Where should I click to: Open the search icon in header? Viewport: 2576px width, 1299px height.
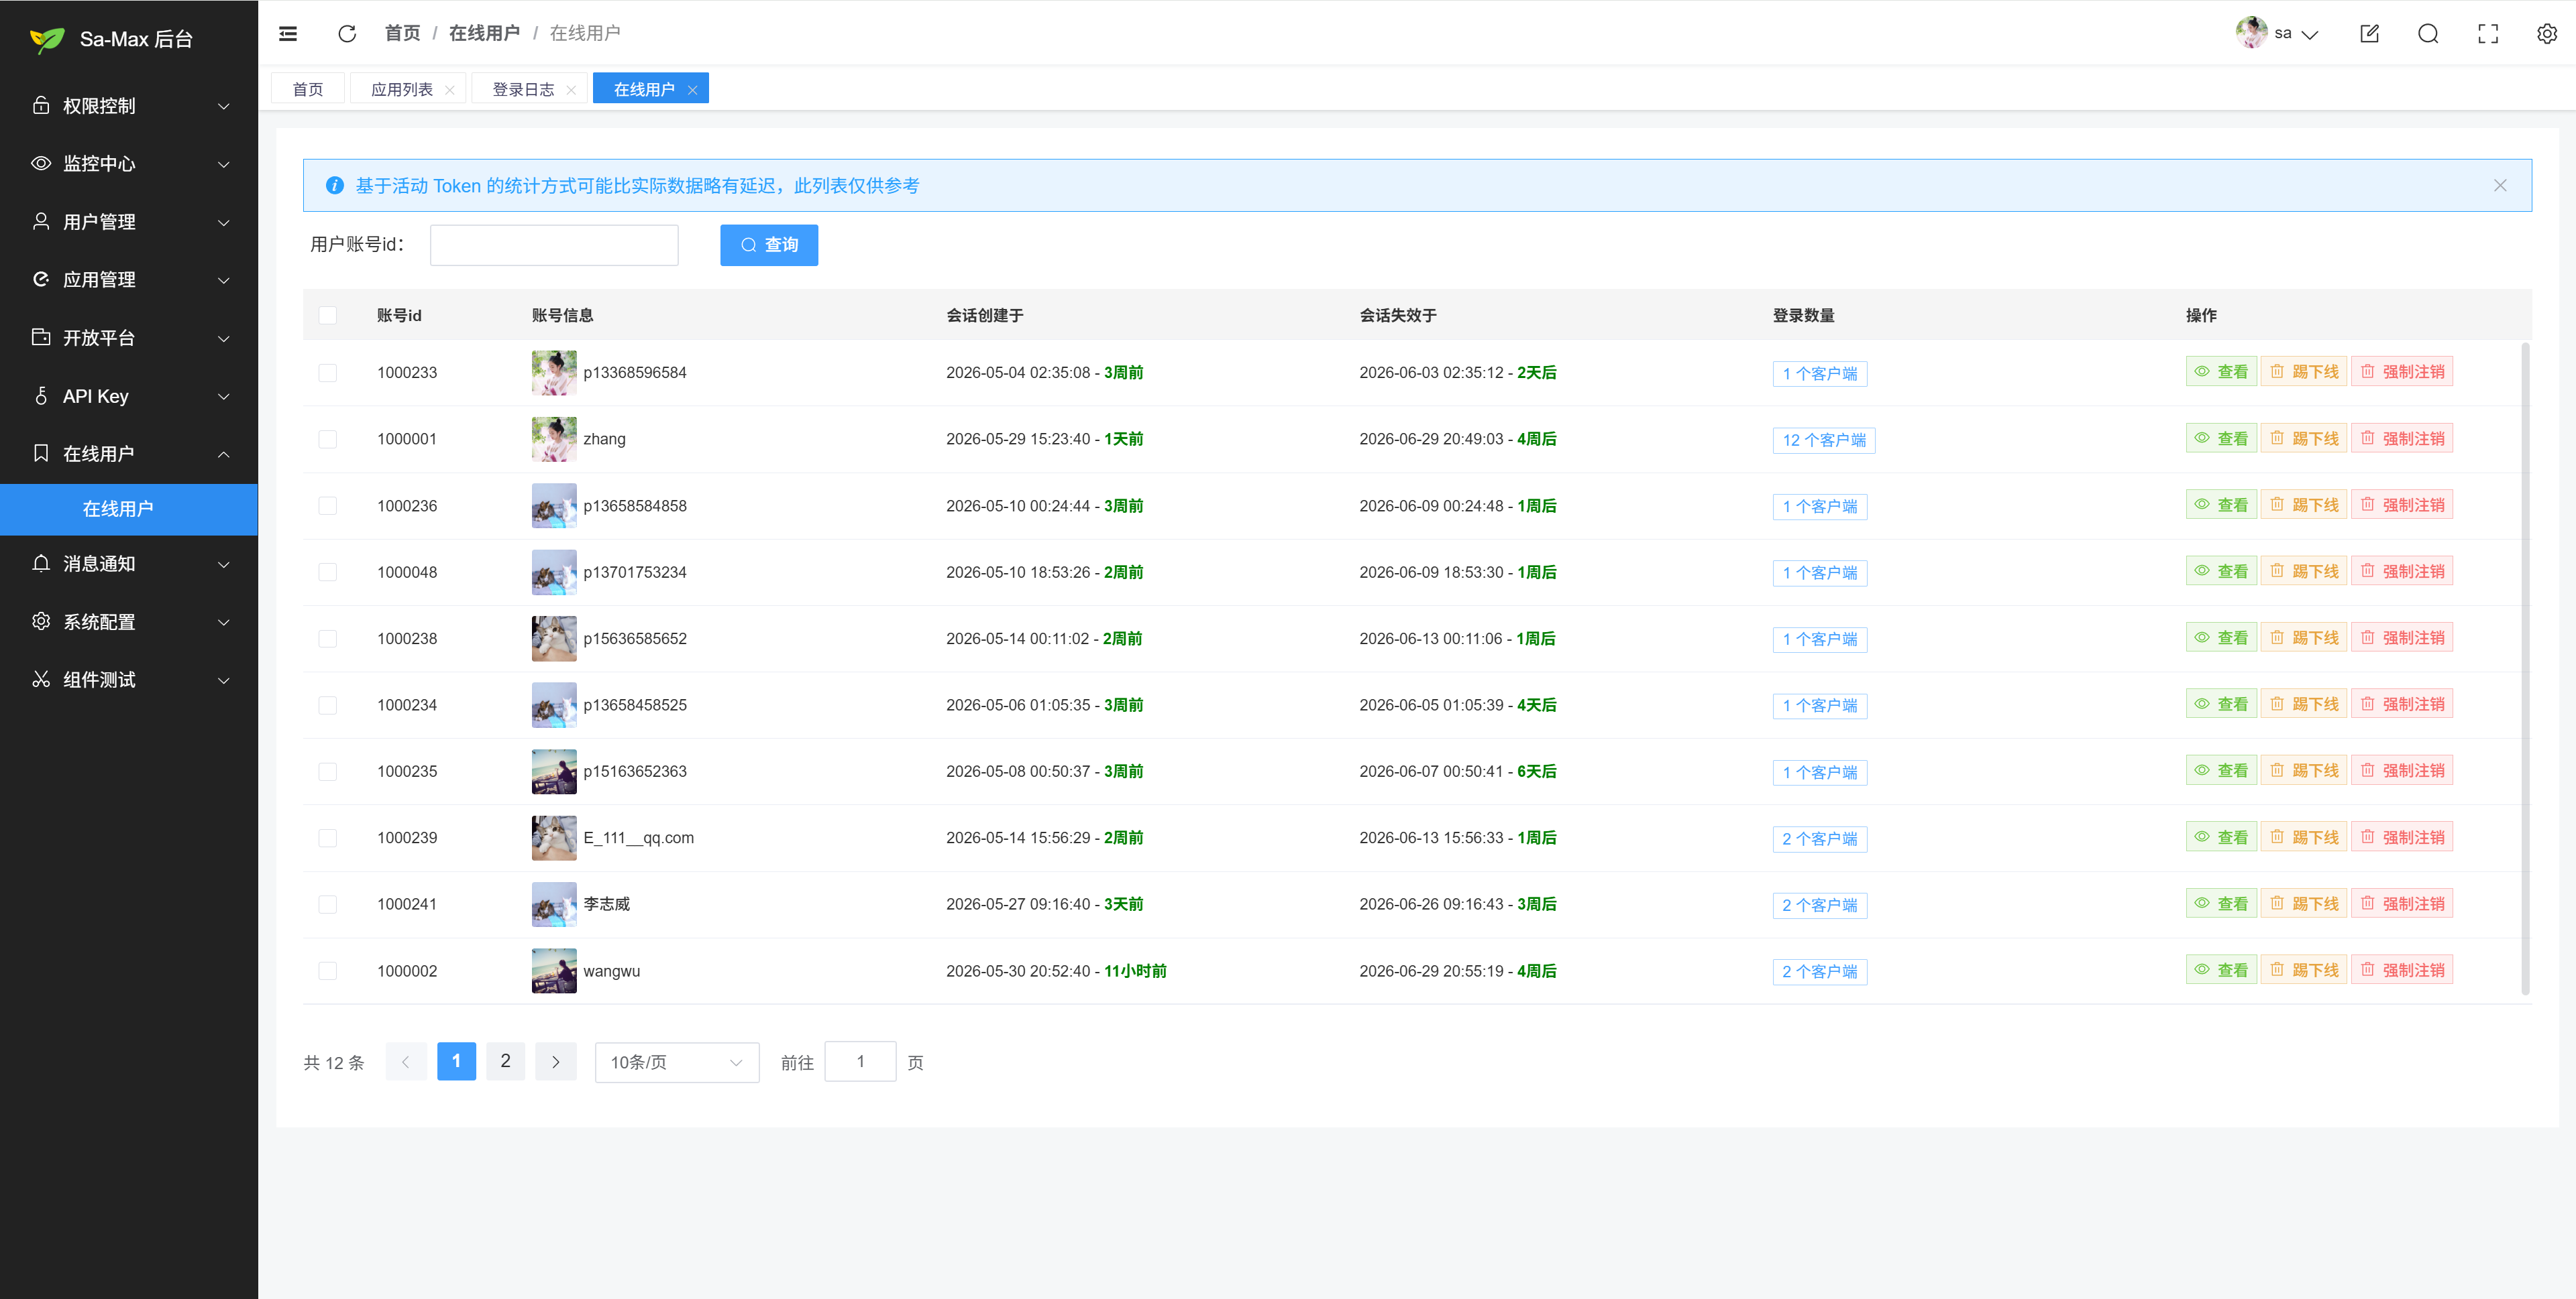[2428, 34]
